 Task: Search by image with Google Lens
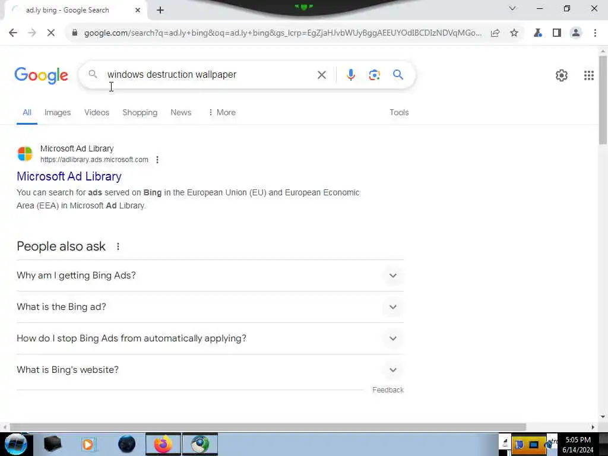point(374,75)
